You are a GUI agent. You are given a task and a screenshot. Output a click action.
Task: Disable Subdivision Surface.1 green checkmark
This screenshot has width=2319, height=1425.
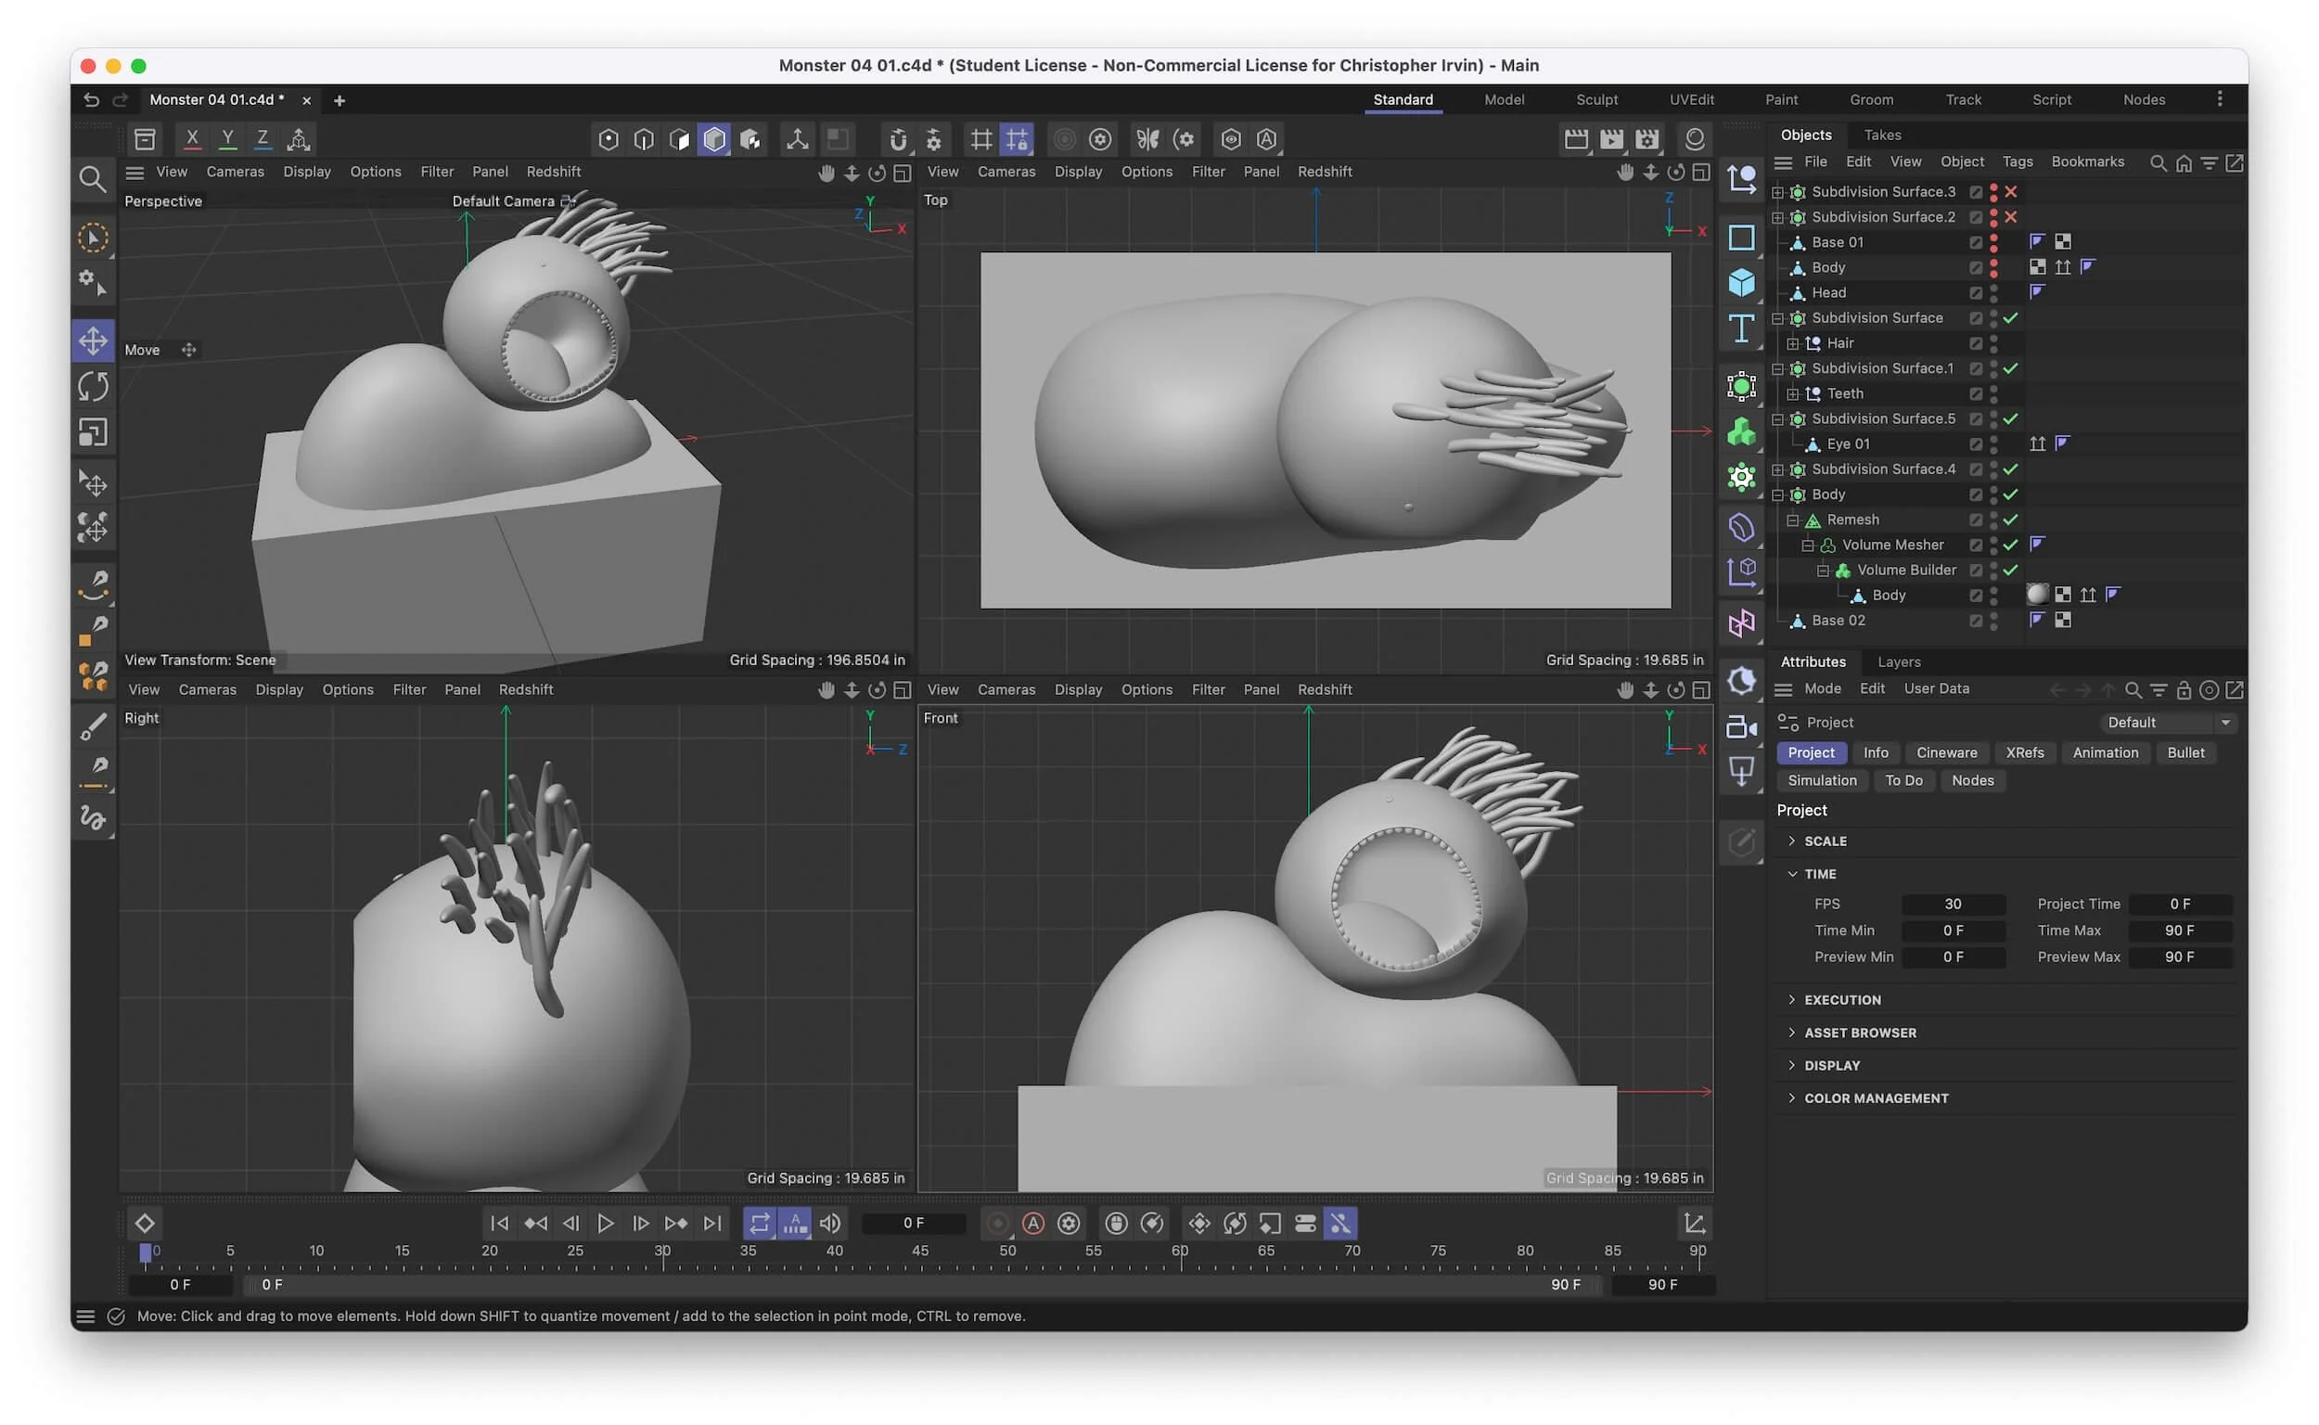pos(2009,368)
